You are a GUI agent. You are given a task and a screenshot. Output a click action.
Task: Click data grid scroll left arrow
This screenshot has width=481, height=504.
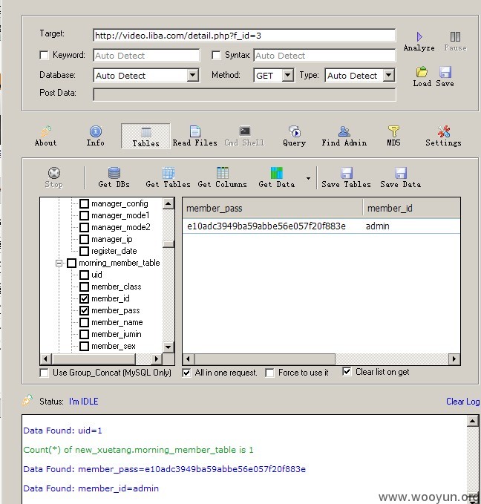pyautogui.click(x=189, y=359)
